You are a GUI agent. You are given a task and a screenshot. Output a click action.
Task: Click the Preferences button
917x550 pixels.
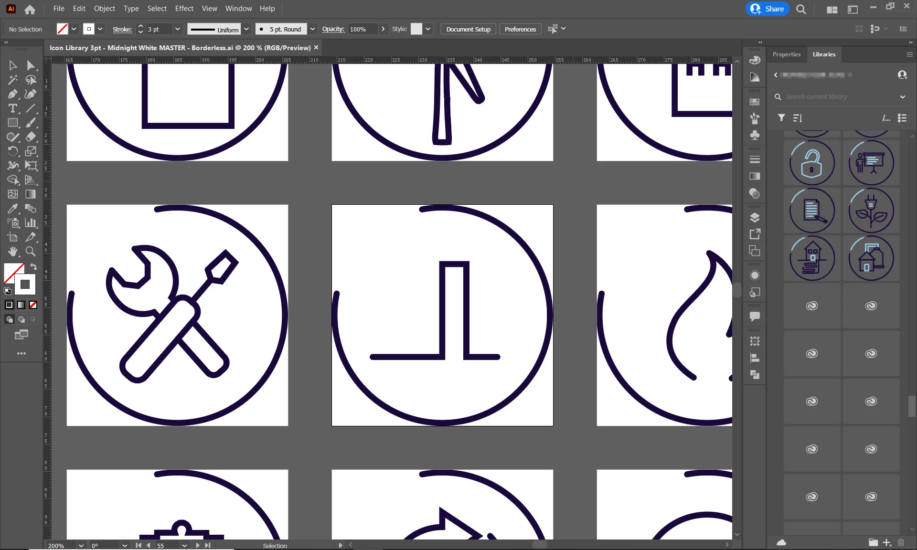pyautogui.click(x=520, y=29)
